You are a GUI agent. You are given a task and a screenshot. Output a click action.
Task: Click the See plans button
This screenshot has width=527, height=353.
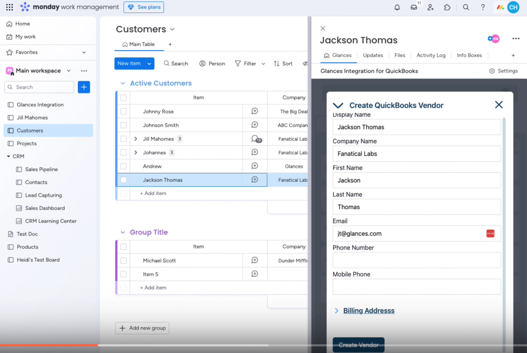click(x=144, y=7)
